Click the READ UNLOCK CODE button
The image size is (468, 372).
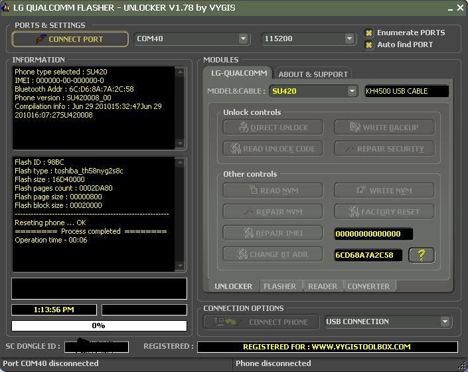click(x=273, y=149)
